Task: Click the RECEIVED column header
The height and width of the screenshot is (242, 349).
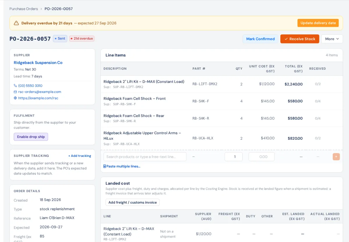Action: tap(317, 69)
